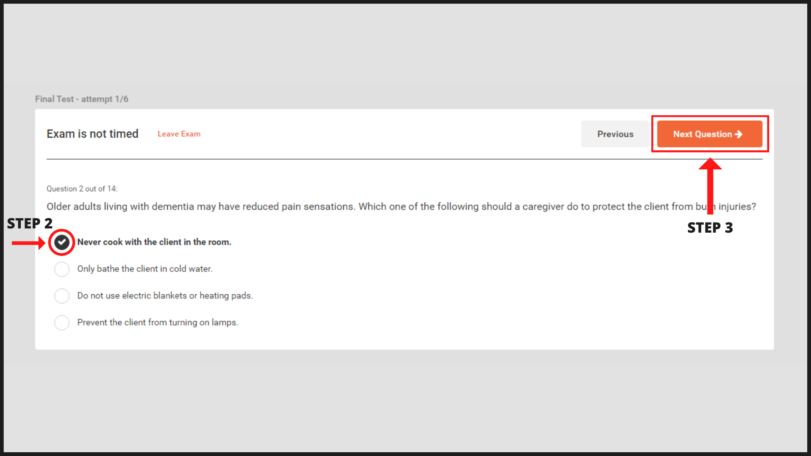Screen dimensions: 811x456
Task: Click the checkmark icon in the selected answer
Action: [x=62, y=242]
